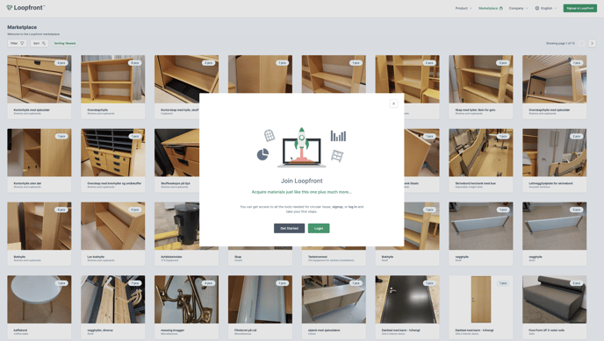The width and height of the screenshot is (604, 341).
Task: Click the Loopfront logo
Action: point(25,8)
